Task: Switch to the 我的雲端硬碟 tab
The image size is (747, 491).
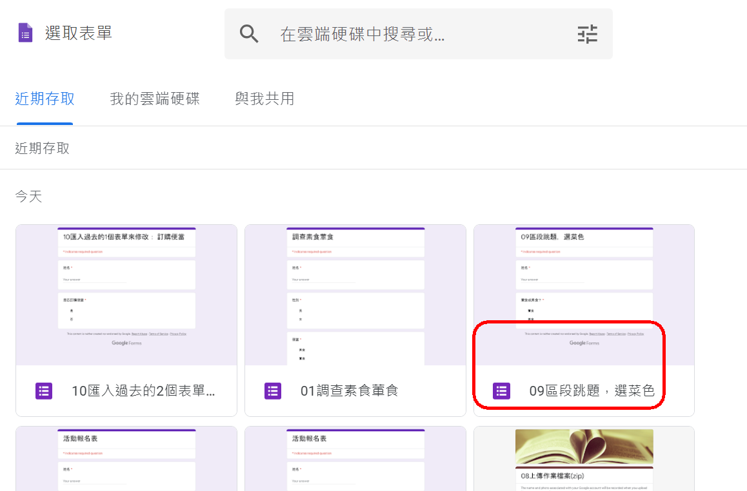Action: click(154, 99)
